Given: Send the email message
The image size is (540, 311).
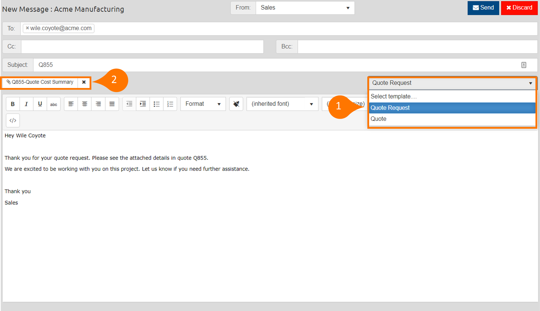Looking at the screenshot, I should point(483,8).
